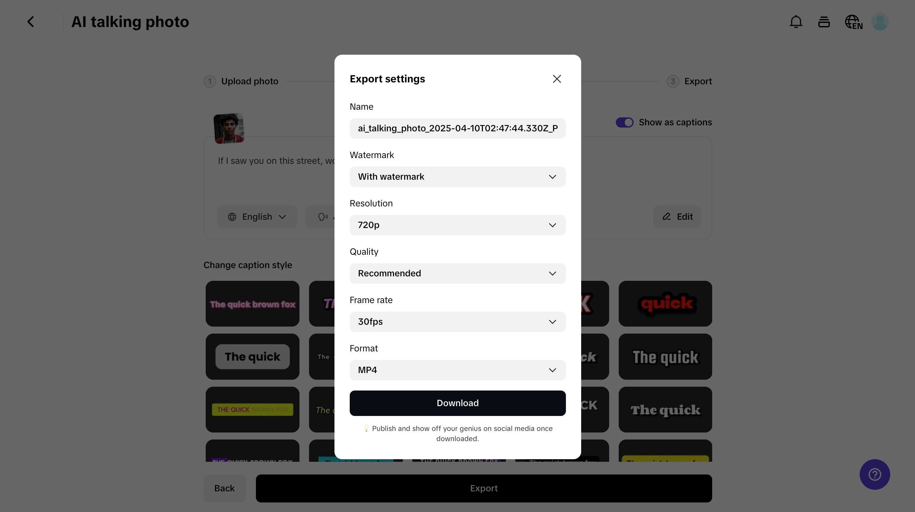This screenshot has width=915, height=512.
Task: Open the help question mark button
Action: 875,474
